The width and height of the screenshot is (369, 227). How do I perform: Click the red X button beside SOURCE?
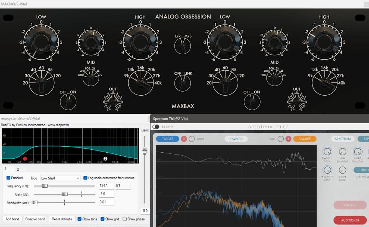[288, 139]
